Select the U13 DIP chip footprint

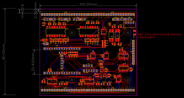pos(56,32)
